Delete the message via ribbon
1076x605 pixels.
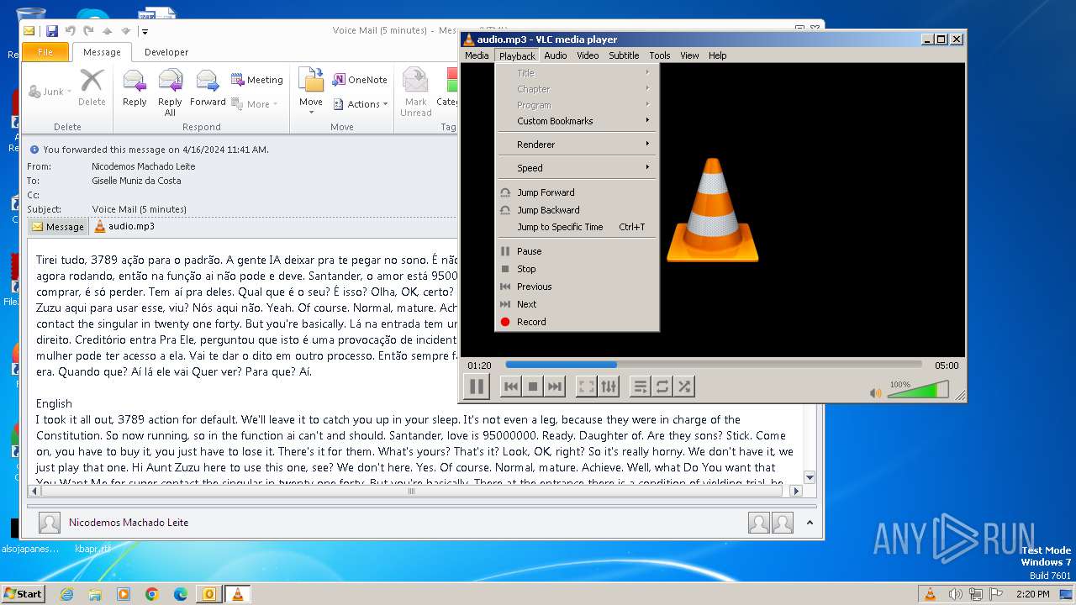(x=92, y=89)
